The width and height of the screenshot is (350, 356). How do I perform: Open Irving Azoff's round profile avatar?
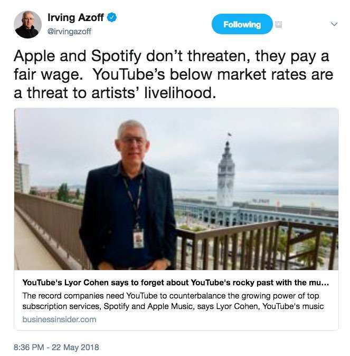coord(28,24)
